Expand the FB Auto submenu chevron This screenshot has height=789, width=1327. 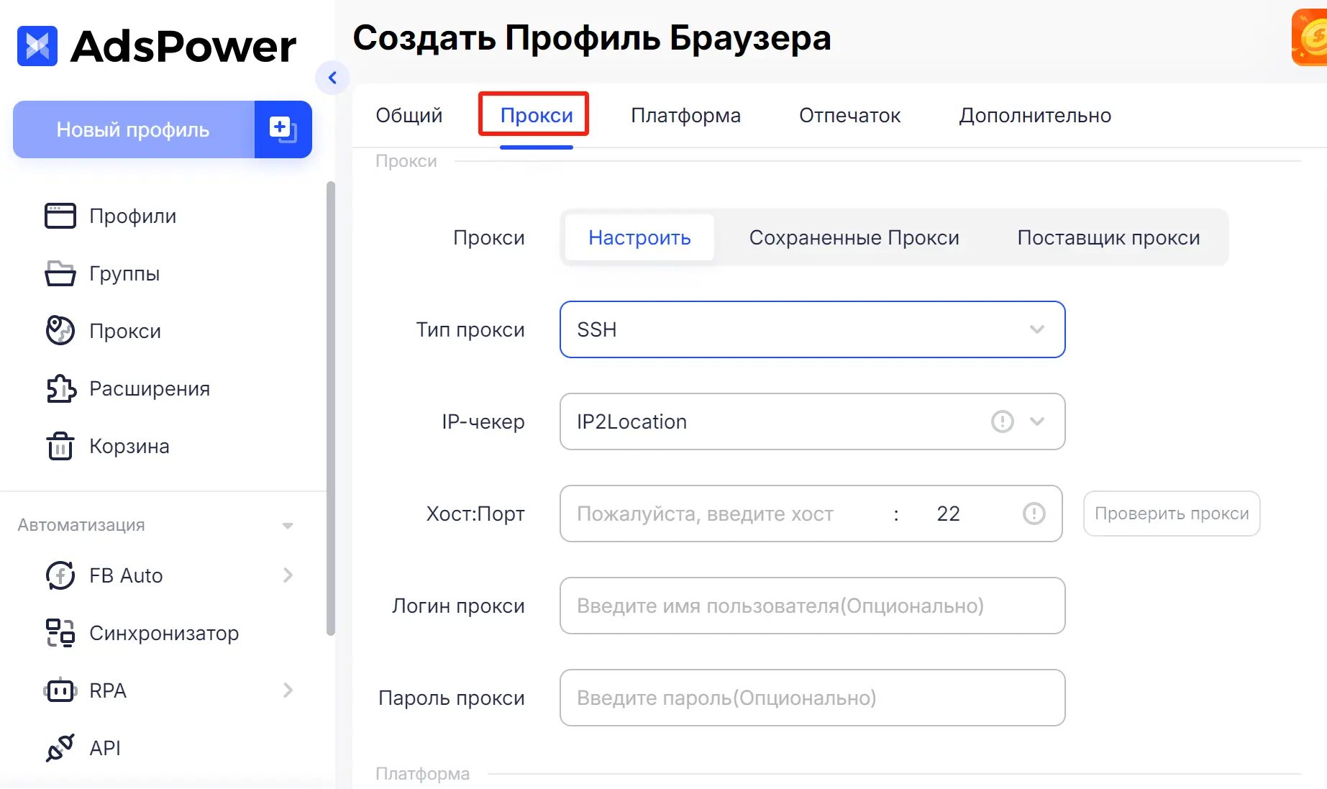pyautogui.click(x=288, y=575)
